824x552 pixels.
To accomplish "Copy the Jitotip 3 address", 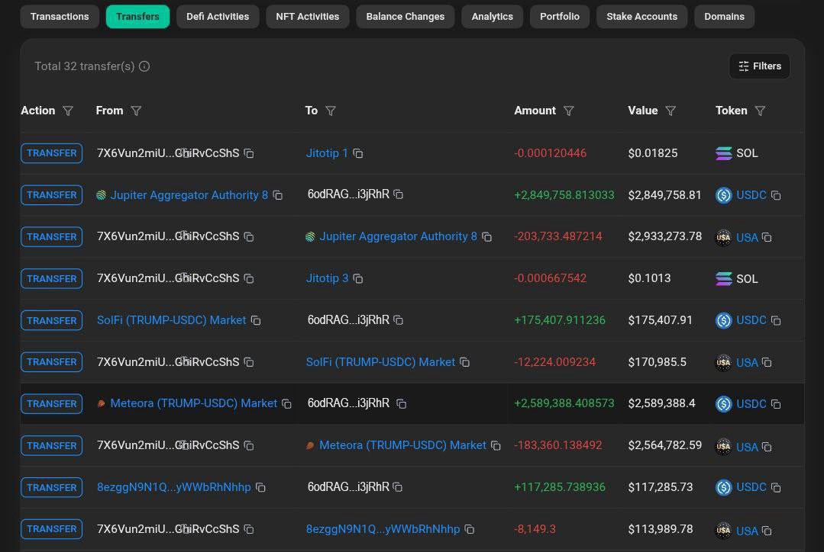I will click(358, 278).
